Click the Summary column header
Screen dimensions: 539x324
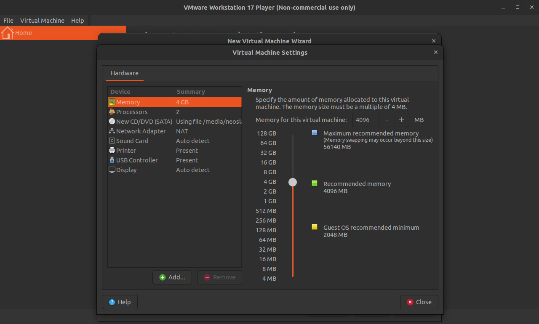click(x=208, y=92)
